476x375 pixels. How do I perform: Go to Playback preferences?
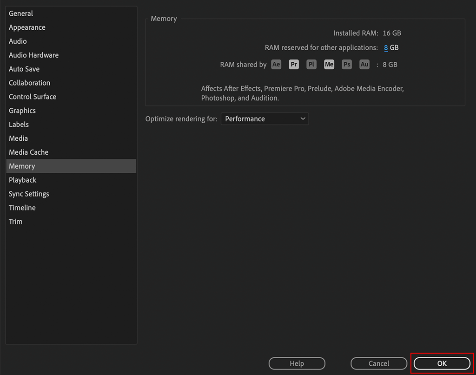[71, 180]
